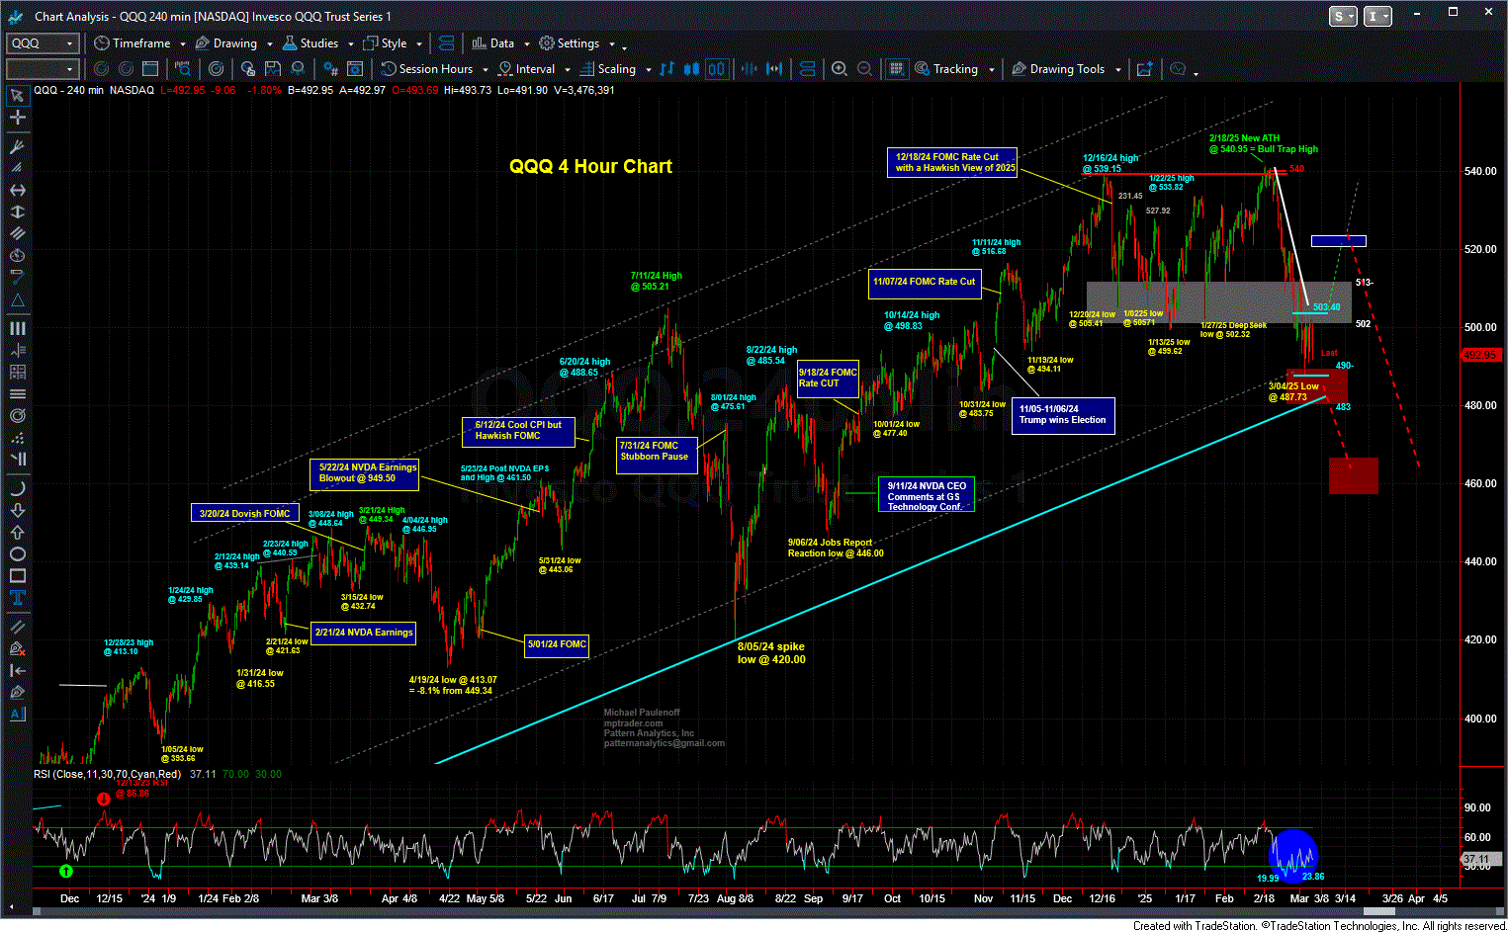1508x932 pixels.
Task: Select the blue text tool
Action: pos(17,597)
